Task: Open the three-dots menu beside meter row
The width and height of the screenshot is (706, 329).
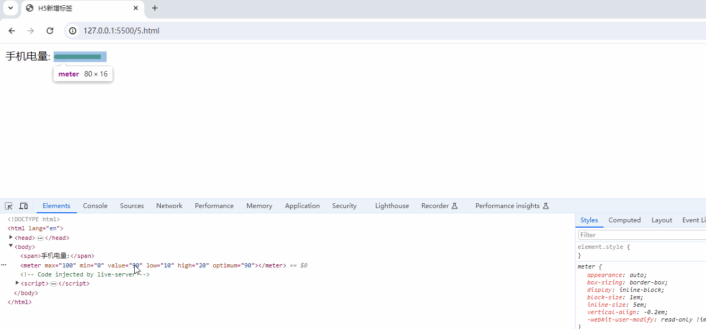Action: point(4,265)
